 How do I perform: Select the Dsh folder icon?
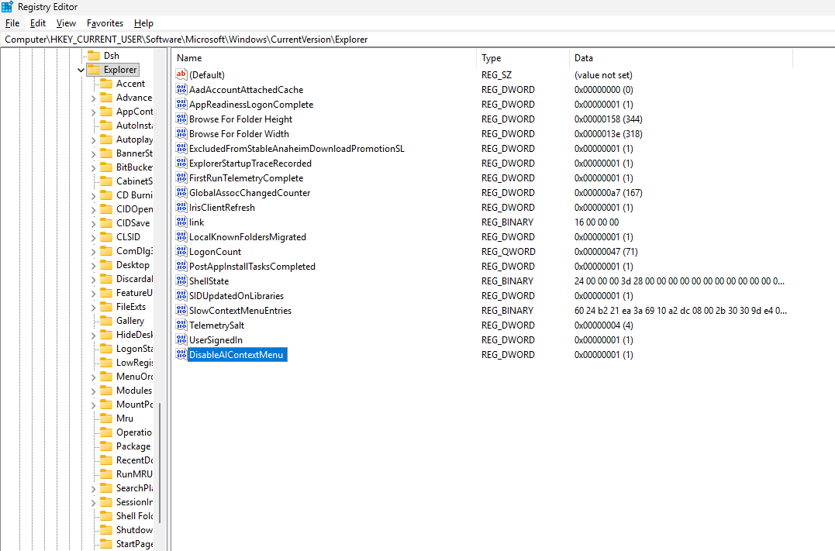pos(94,56)
